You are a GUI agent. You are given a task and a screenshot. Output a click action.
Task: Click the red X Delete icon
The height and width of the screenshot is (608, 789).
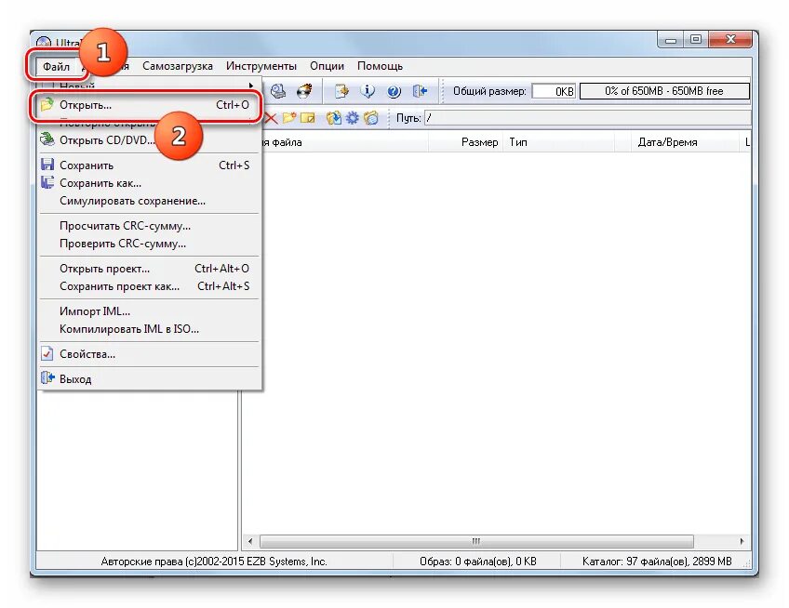(272, 118)
